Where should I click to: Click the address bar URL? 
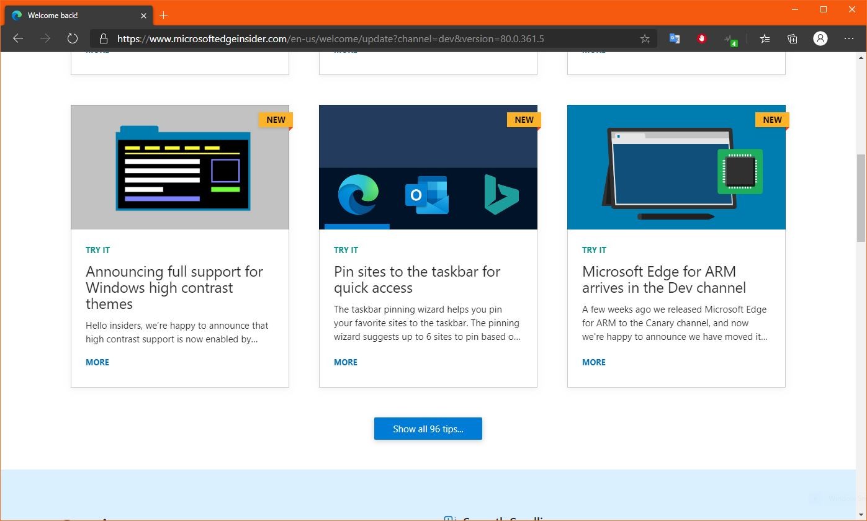pos(330,38)
